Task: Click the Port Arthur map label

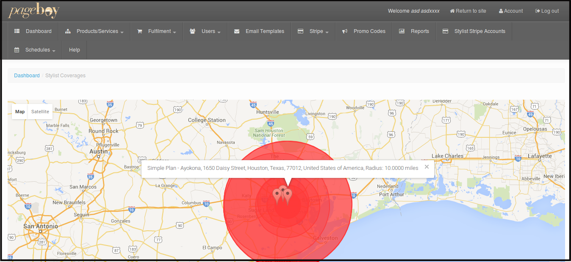Action: [x=392, y=194]
